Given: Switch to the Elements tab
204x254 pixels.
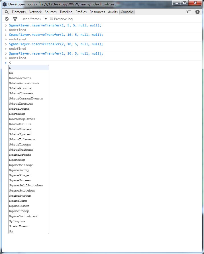Looking at the screenshot, I should [x=19, y=12].
